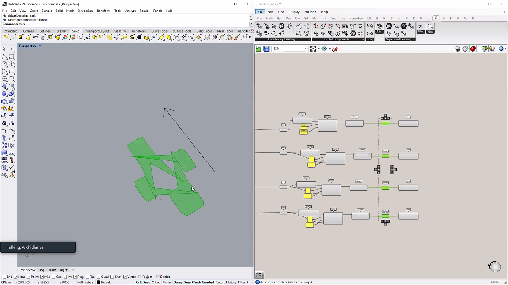Expand the Evolutionary Learning panel
508x285 pixels.
coord(309,39)
